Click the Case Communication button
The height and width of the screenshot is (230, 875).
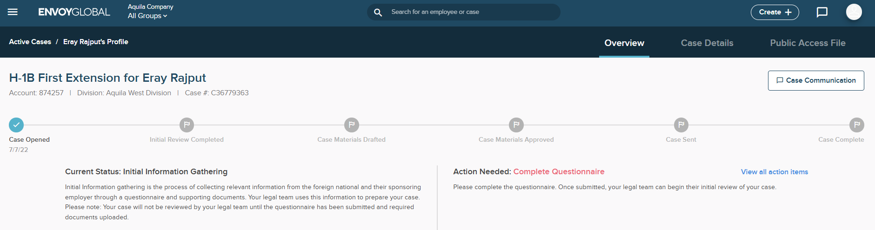point(815,80)
